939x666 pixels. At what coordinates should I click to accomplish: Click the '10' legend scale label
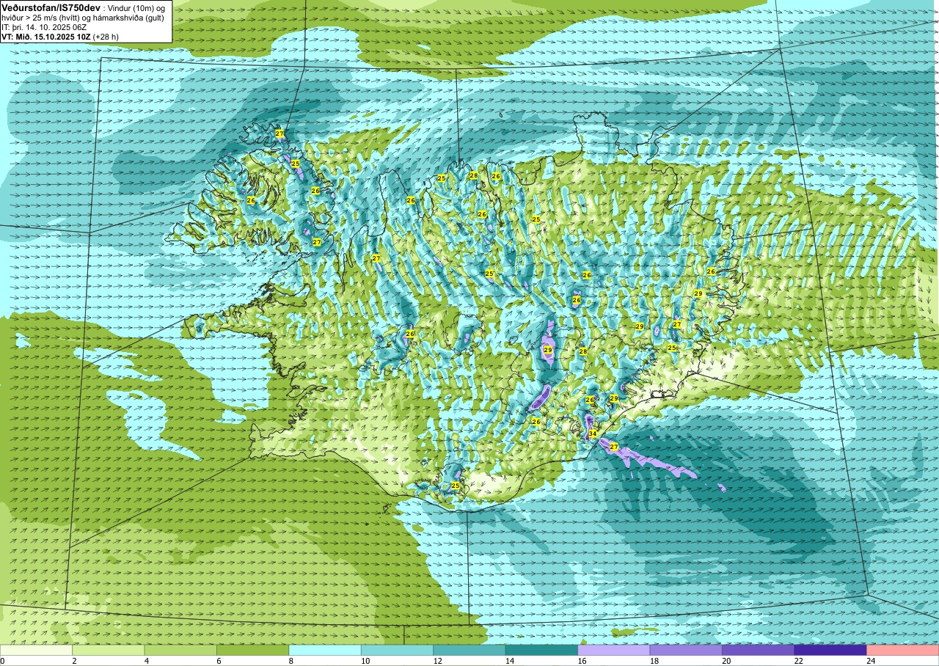point(365,661)
